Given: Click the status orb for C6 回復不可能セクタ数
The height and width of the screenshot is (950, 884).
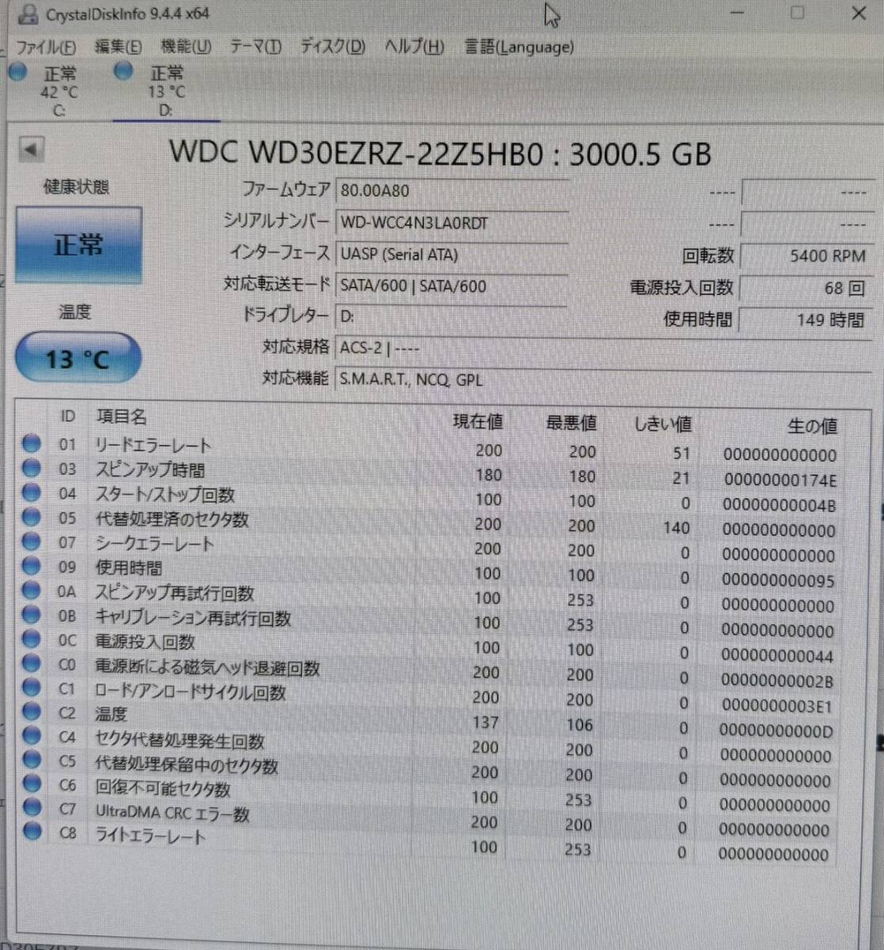Looking at the screenshot, I should (31, 783).
